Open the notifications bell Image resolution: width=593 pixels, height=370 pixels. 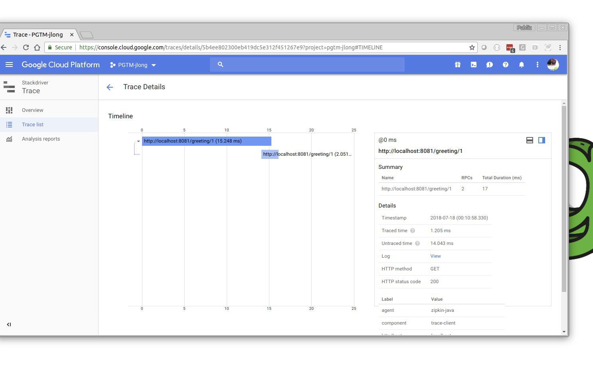(x=521, y=65)
